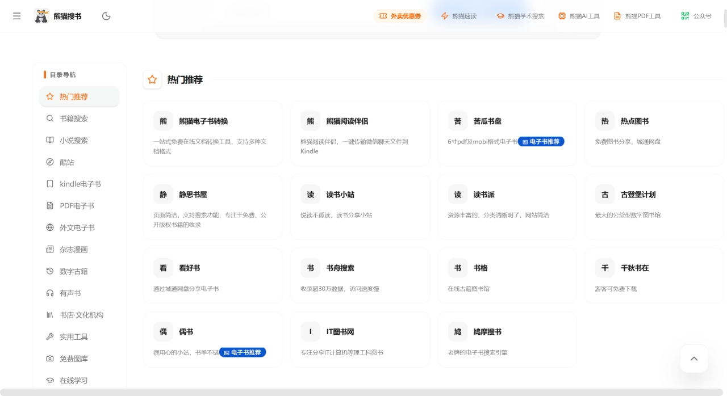Screen dimensions: 727x396
Task: Click the star icon next to 热门推荐 heading
Action: pyautogui.click(x=152, y=80)
